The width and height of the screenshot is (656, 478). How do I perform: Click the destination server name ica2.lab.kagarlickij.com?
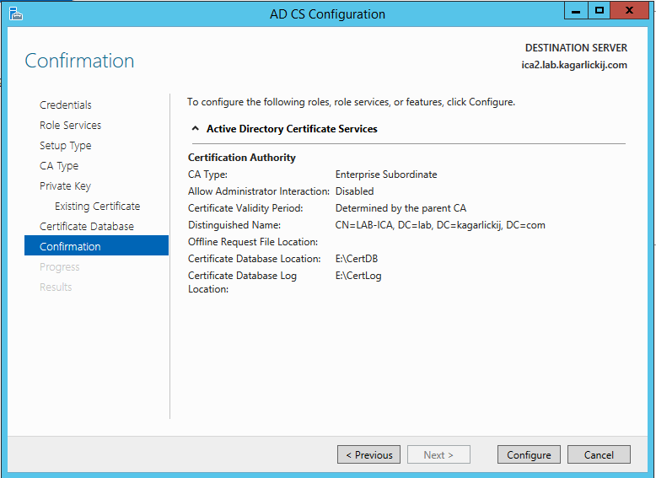[575, 65]
